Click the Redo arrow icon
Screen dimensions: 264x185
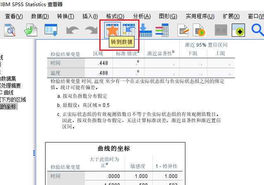(x=91, y=30)
